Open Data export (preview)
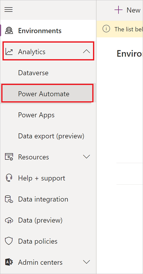 [x=48, y=136]
